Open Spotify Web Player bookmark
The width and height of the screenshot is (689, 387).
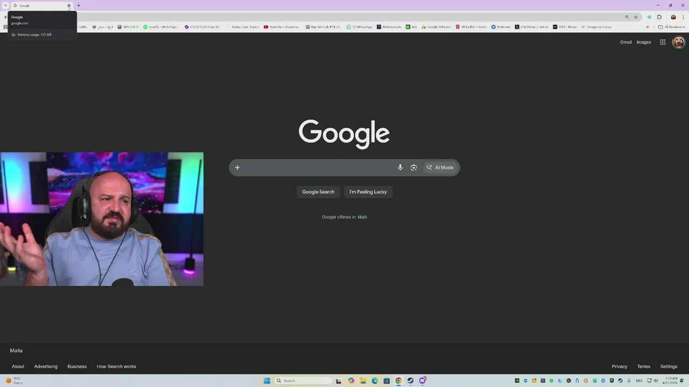pos(161,27)
